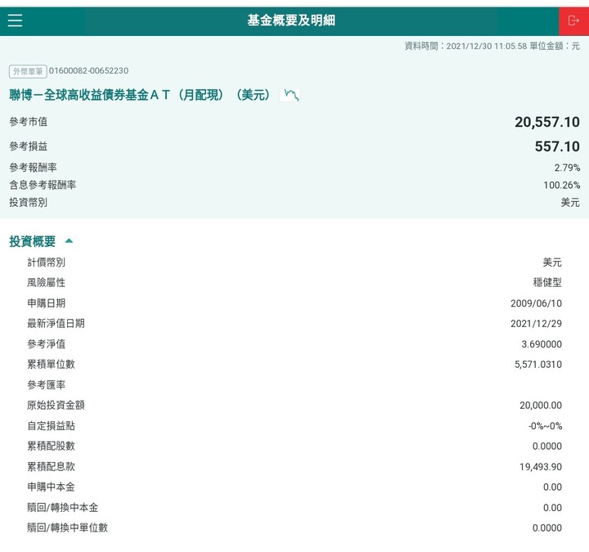Viewport: 589px width, 552px height.
Task: Click the 風險屬性 value 穩健型
Action: [547, 282]
